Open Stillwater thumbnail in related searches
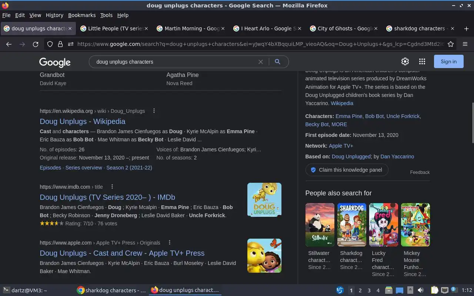The image size is (474, 296). [320, 225]
